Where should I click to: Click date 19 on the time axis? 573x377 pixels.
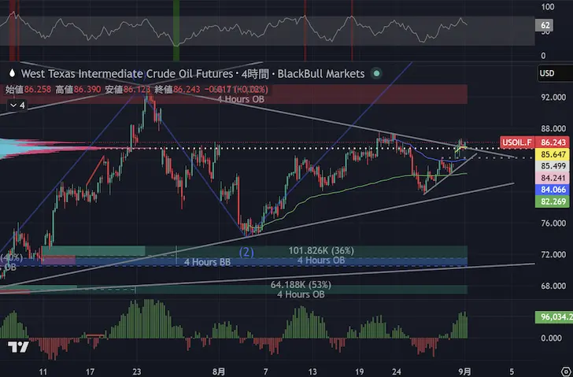(x=359, y=372)
